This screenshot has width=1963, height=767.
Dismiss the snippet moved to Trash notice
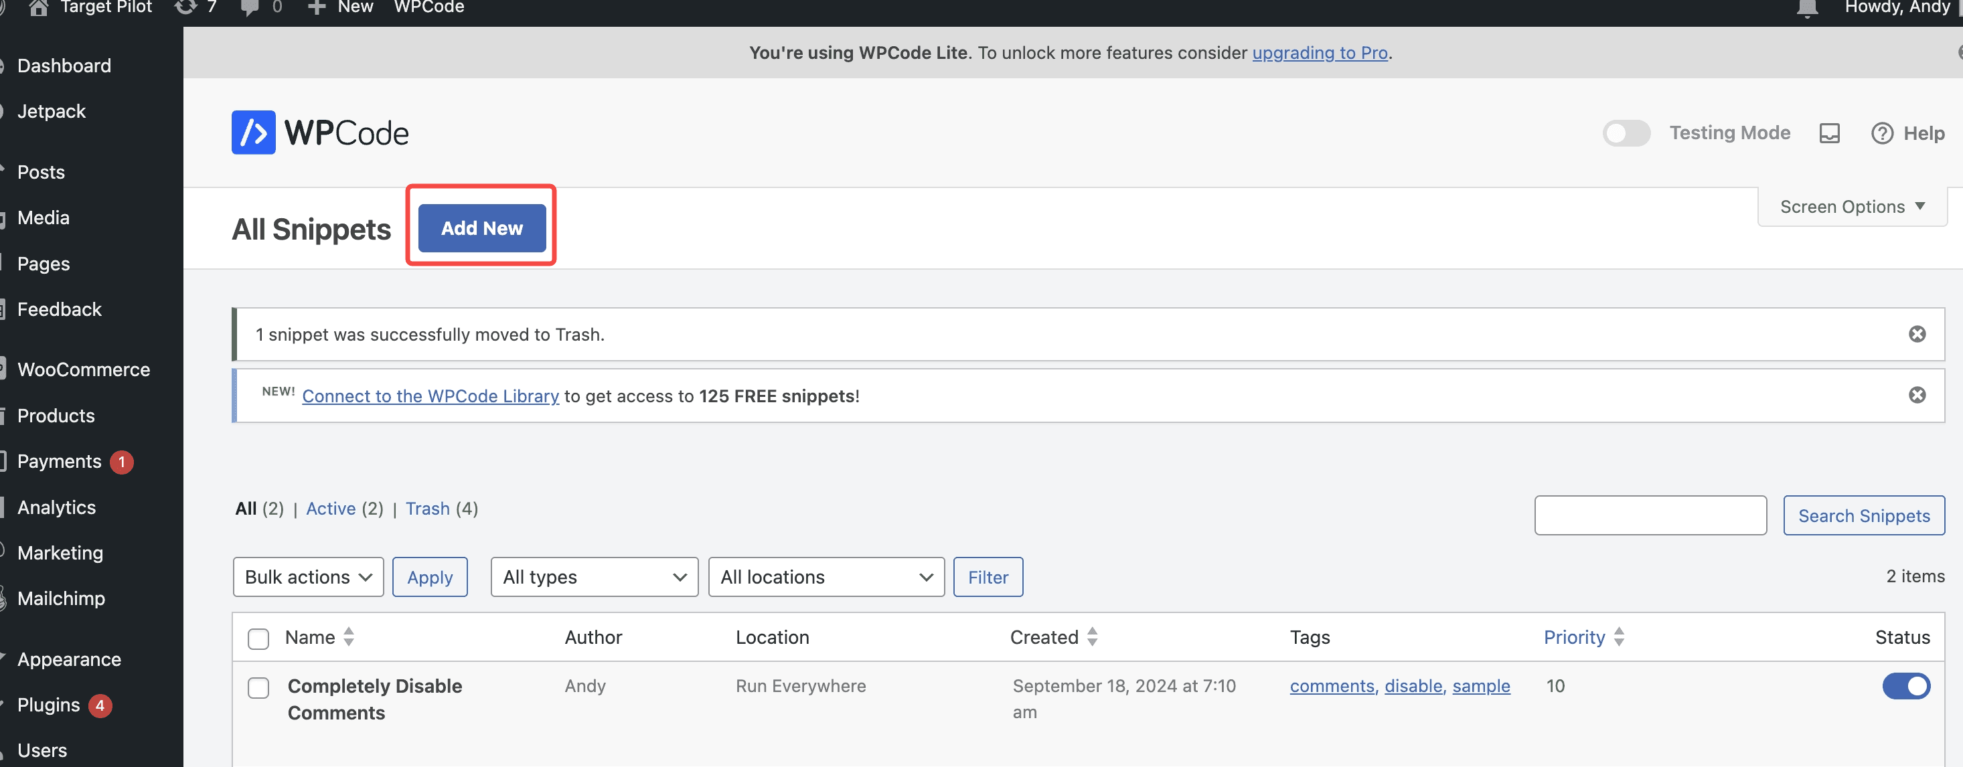tap(1918, 333)
